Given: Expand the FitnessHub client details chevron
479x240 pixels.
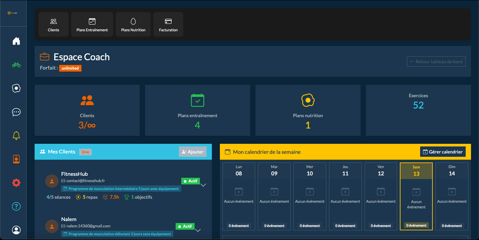Looking at the screenshot, I should (203, 185).
